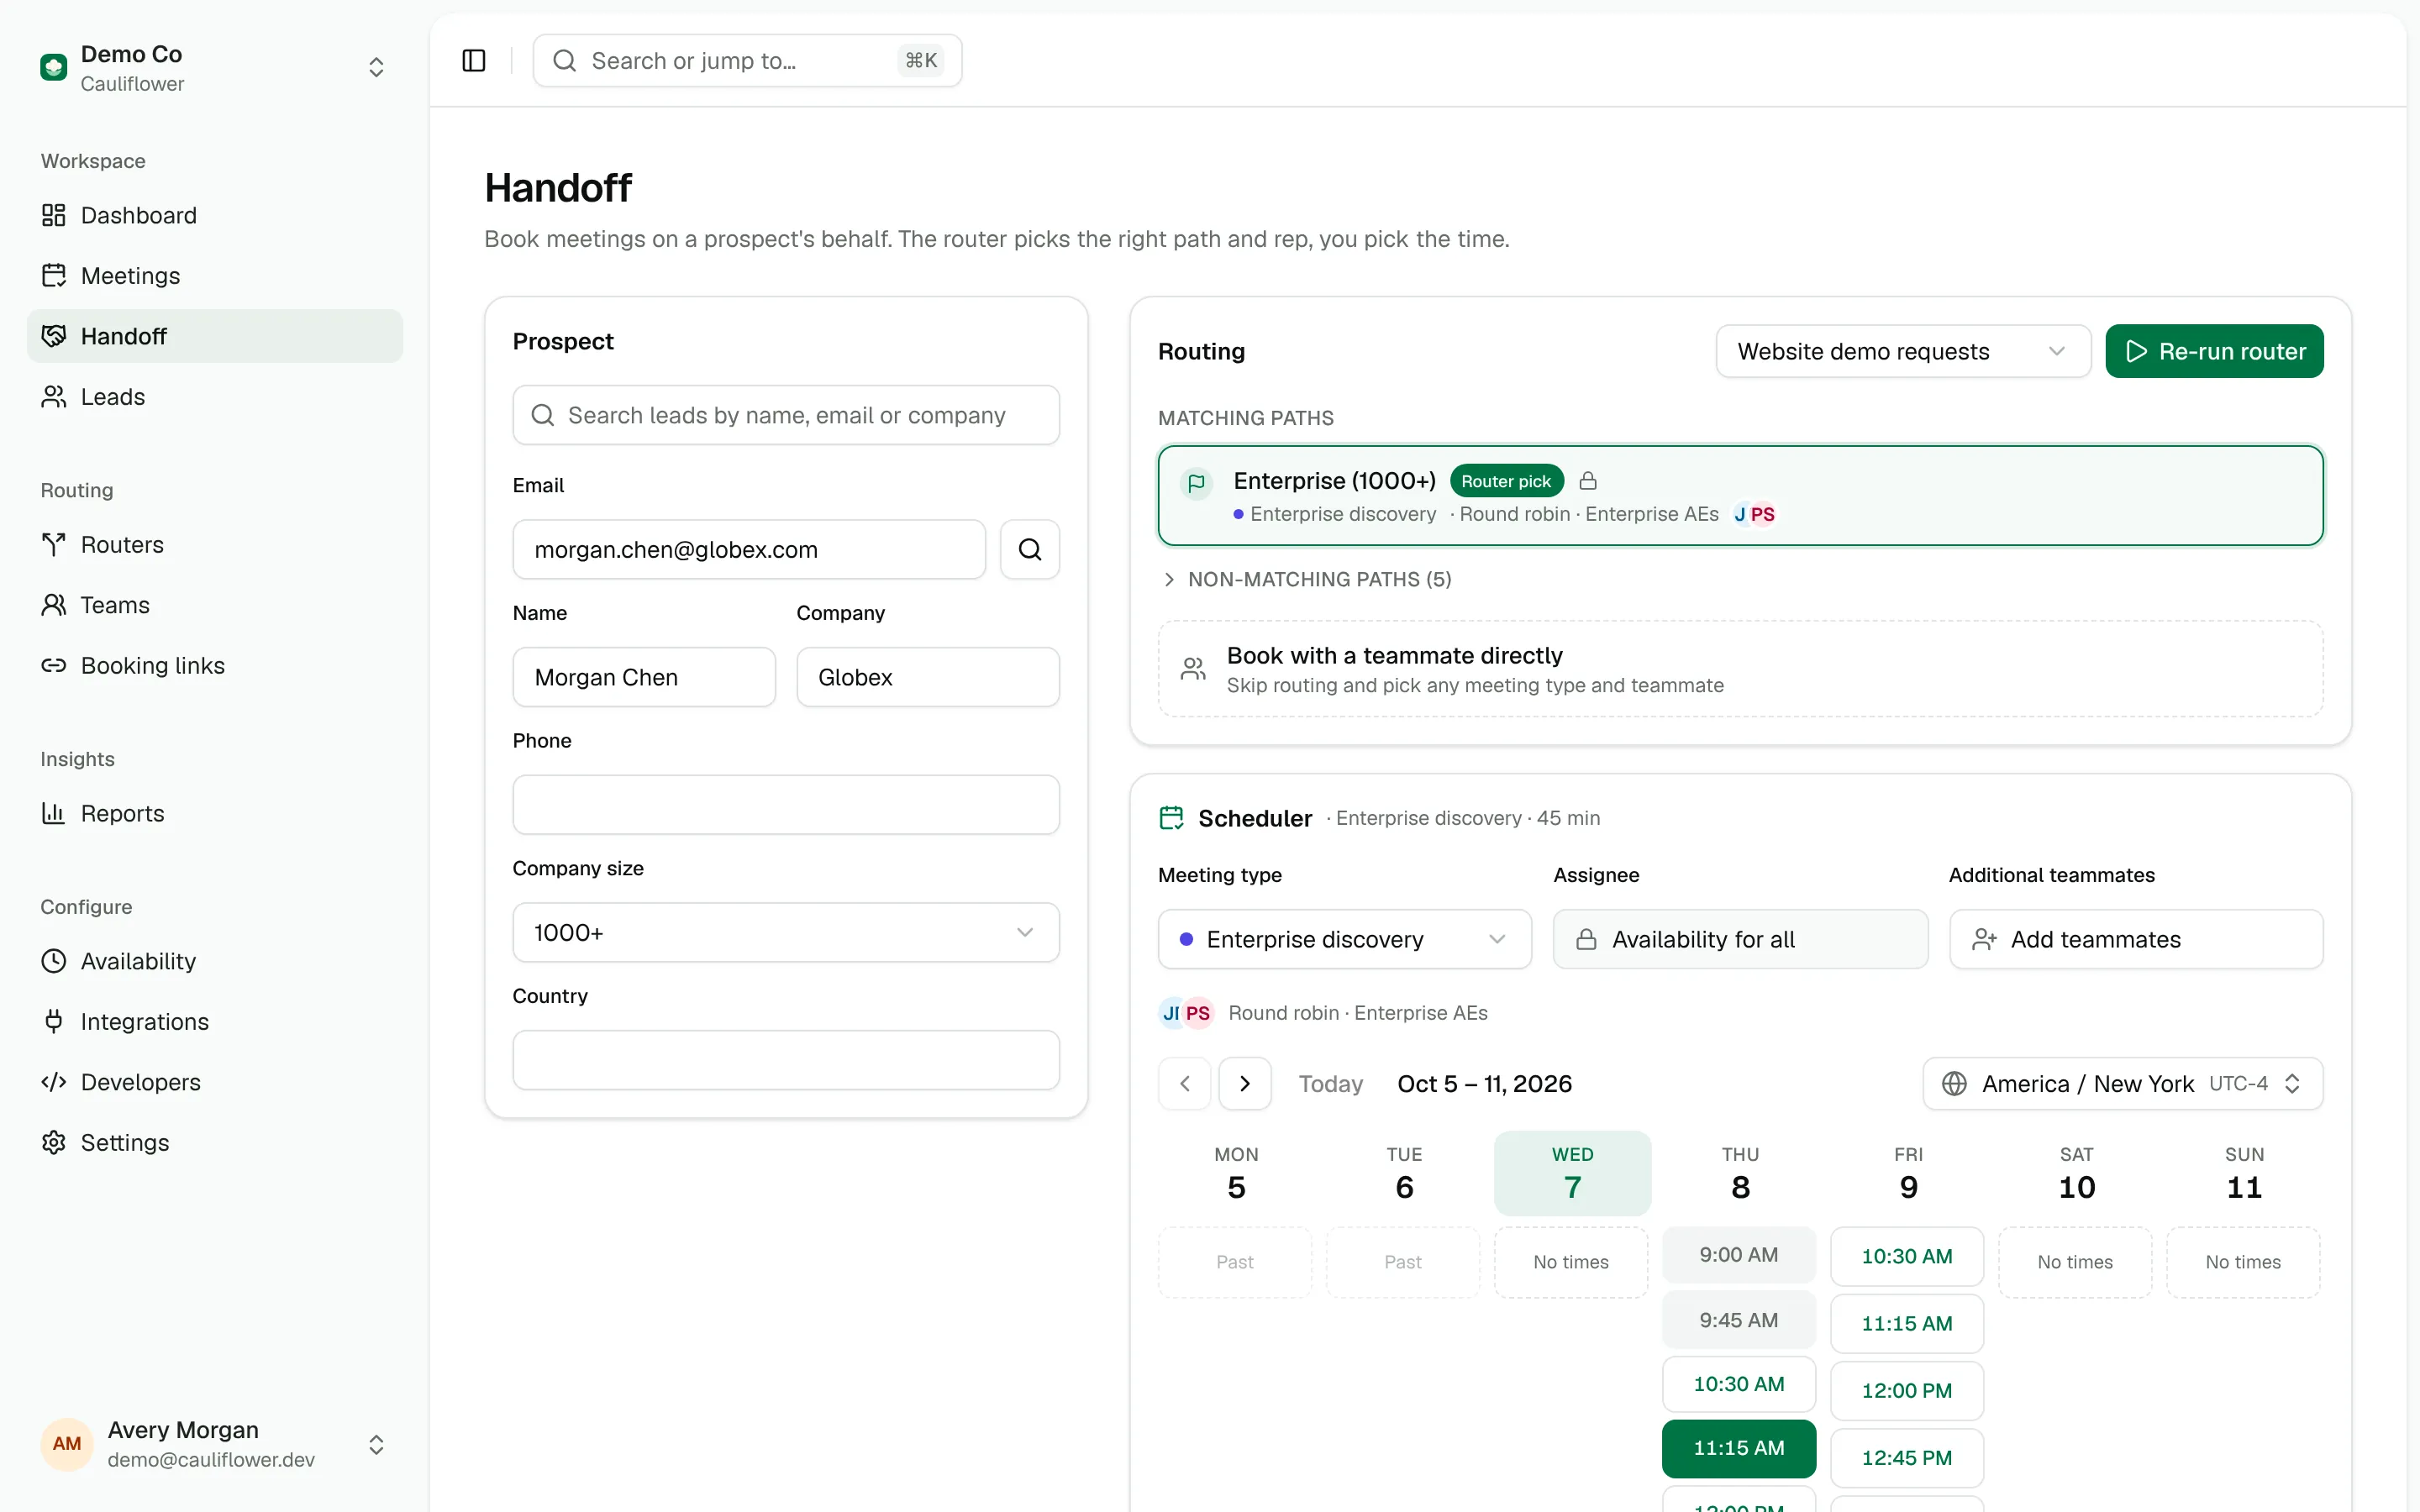This screenshot has height=1512, width=2420.
Task: Click the PS avatar in Enterprise path
Action: click(1763, 514)
